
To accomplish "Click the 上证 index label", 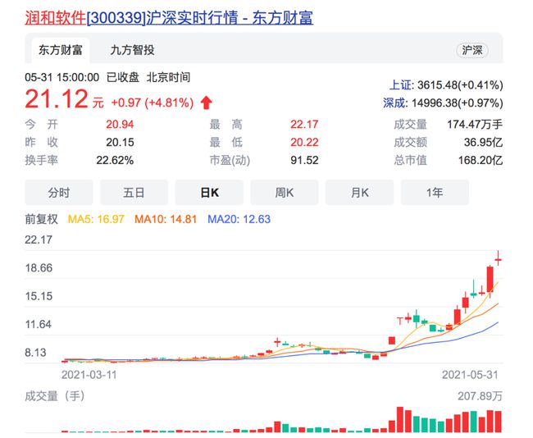I will (401, 85).
